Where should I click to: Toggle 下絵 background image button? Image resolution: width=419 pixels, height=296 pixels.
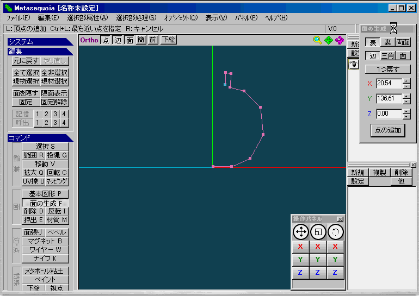pyautogui.click(x=169, y=40)
